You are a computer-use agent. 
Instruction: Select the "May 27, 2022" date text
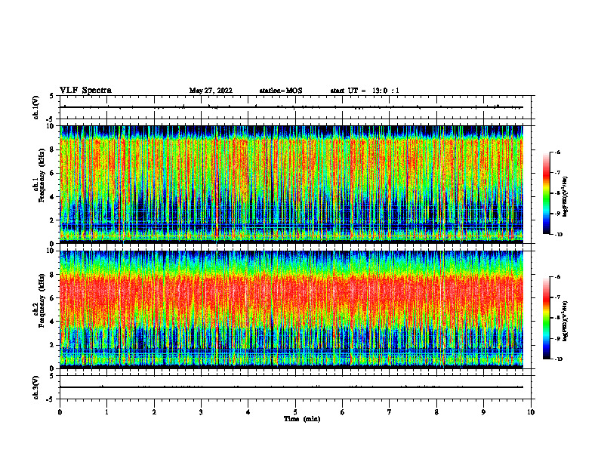211,91
